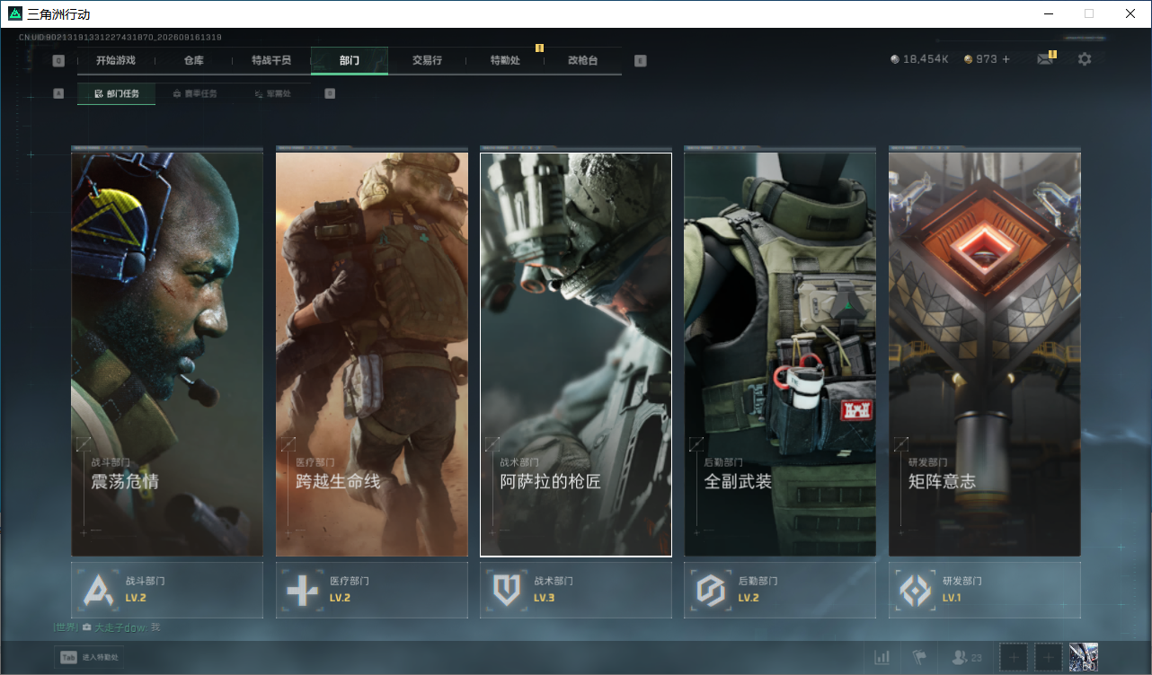Click the plus next to 973 currency
This screenshot has height=675, width=1152.
[x=1006, y=59]
